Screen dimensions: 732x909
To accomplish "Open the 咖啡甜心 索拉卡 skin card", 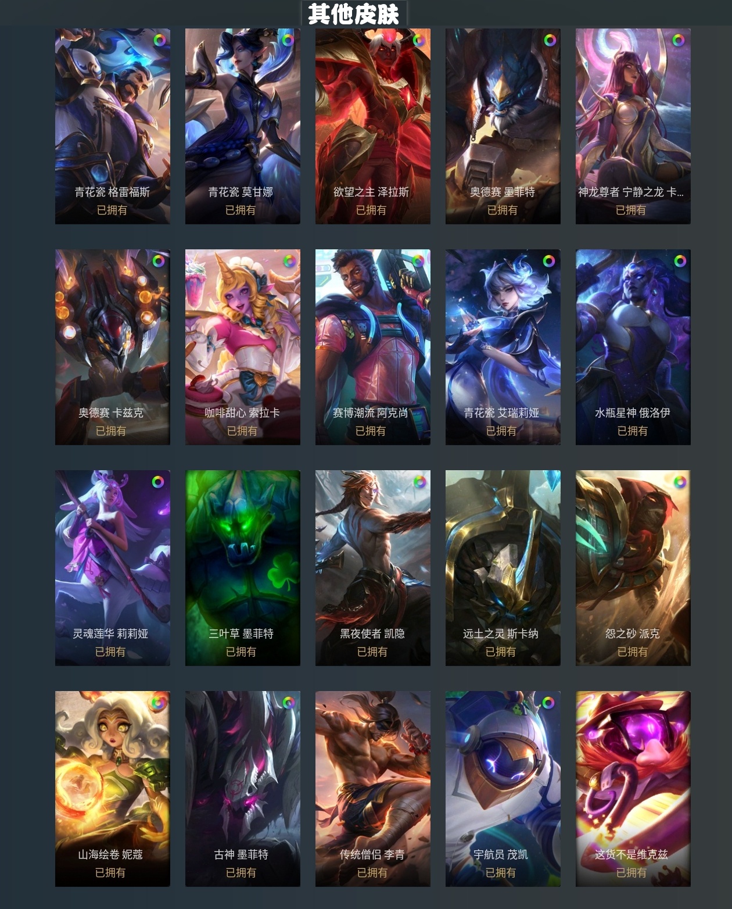I will click(243, 347).
